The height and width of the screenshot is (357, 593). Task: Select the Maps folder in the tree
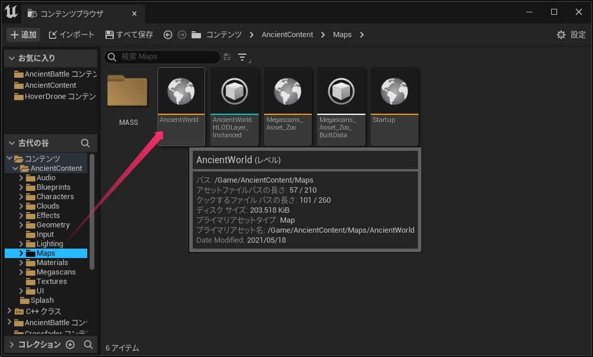[46, 253]
